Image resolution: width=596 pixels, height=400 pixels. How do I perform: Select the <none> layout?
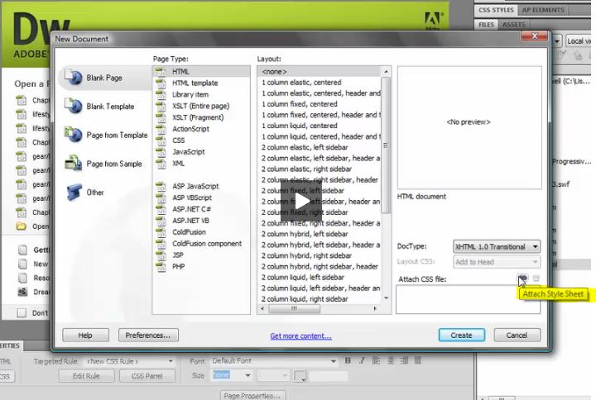319,71
